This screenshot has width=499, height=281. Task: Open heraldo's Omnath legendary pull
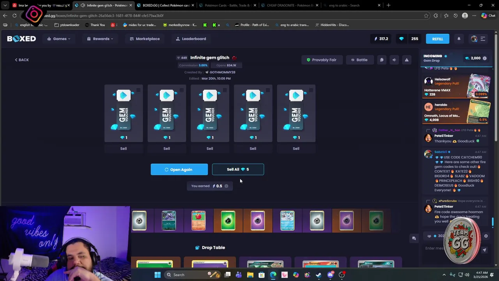(457, 112)
